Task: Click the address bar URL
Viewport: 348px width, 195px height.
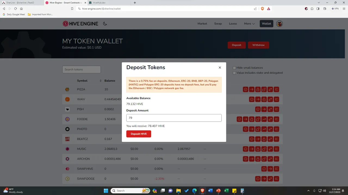Action: tap(101, 9)
